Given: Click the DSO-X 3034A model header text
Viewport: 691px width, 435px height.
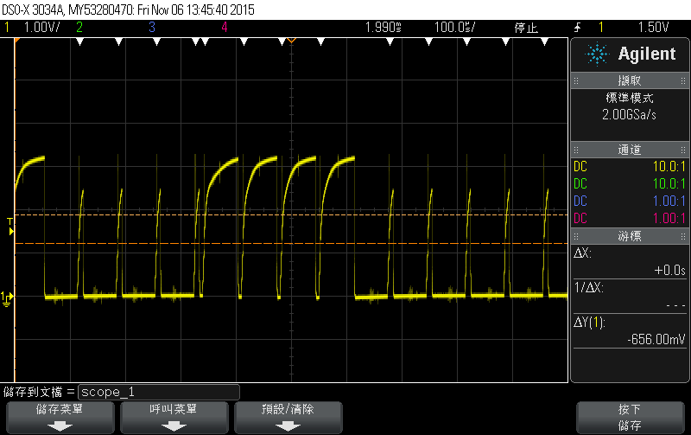Looking at the screenshot, I should tap(32, 10).
